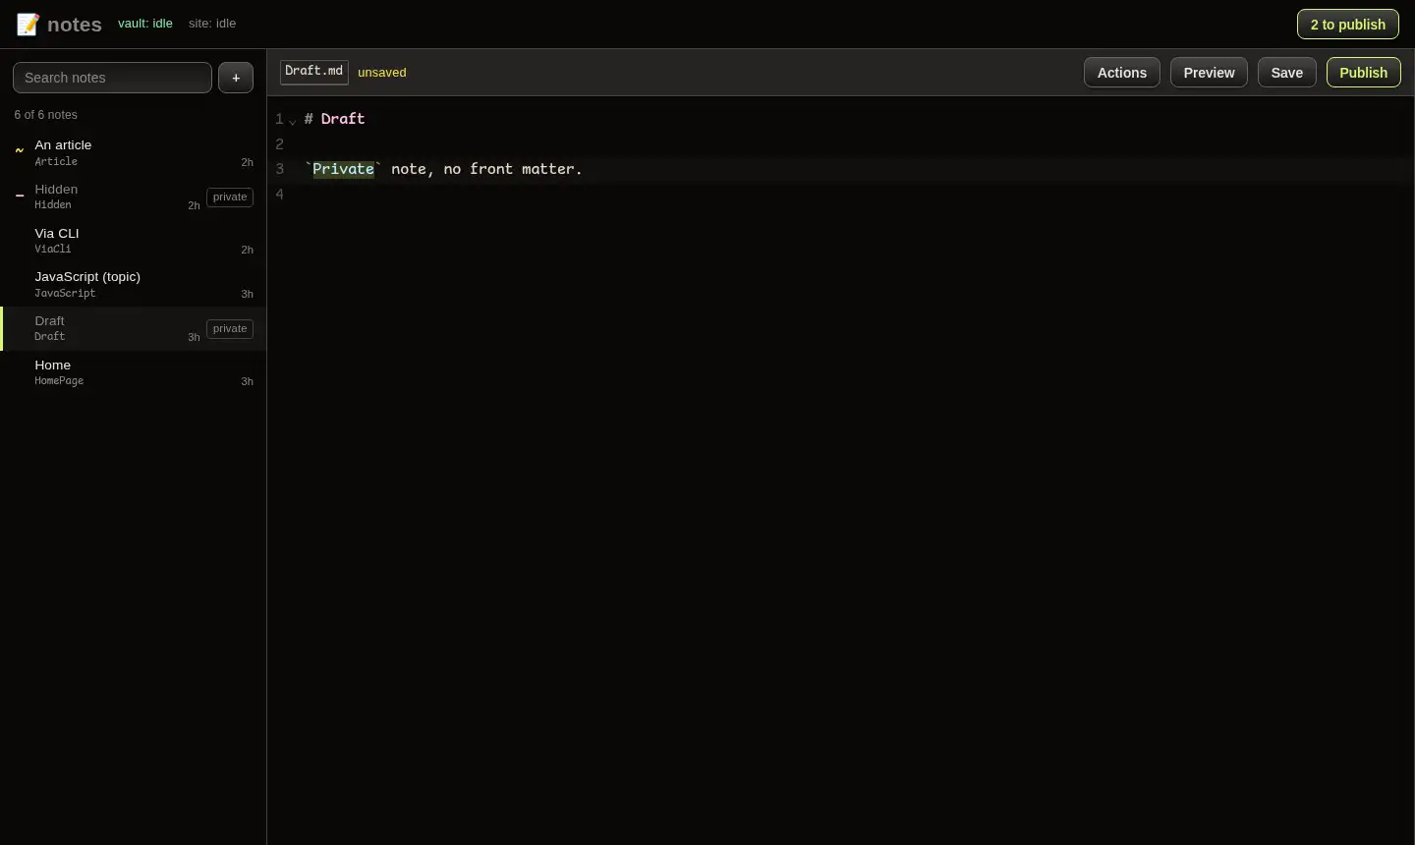The width and height of the screenshot is (1415, 845).
Task: Click the highlighted word Private in editor
Action: [x=343, y=169]
